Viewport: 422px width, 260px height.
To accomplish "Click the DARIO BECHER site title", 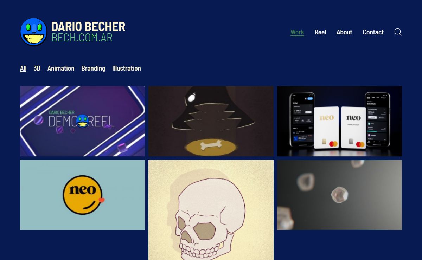I will [88, 26].
